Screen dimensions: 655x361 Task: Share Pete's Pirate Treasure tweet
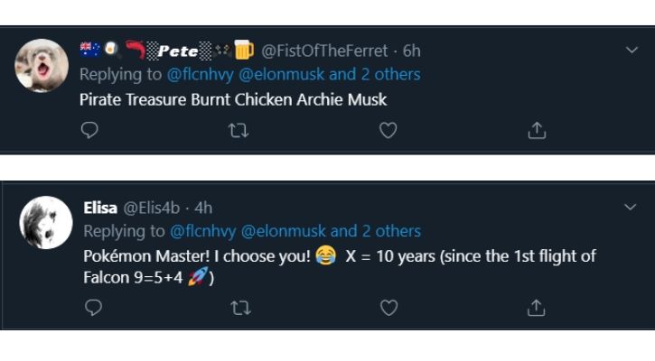(x=537, y=131)
